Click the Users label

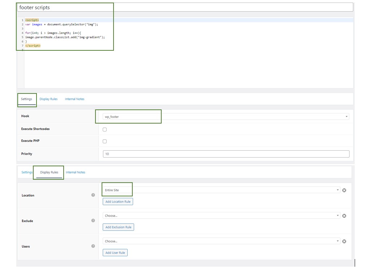click(26, 246)
